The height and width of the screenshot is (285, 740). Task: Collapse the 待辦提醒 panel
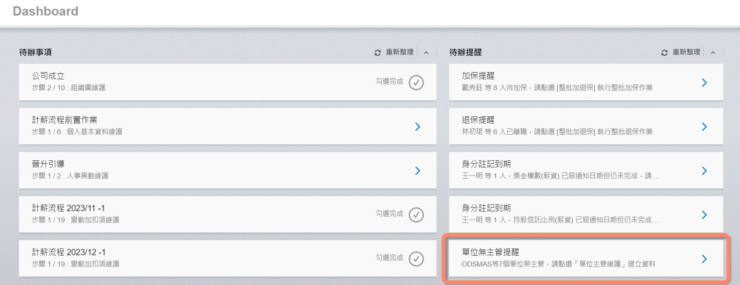pos(713,52)
